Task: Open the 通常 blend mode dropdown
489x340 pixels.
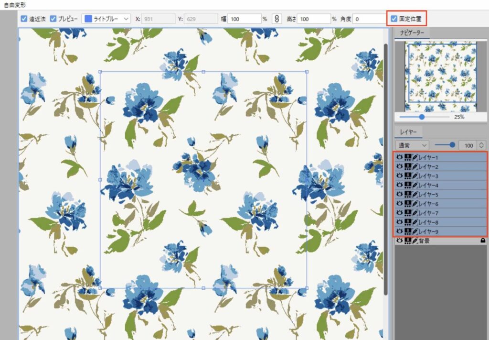Action: click(x=412, y=145)
